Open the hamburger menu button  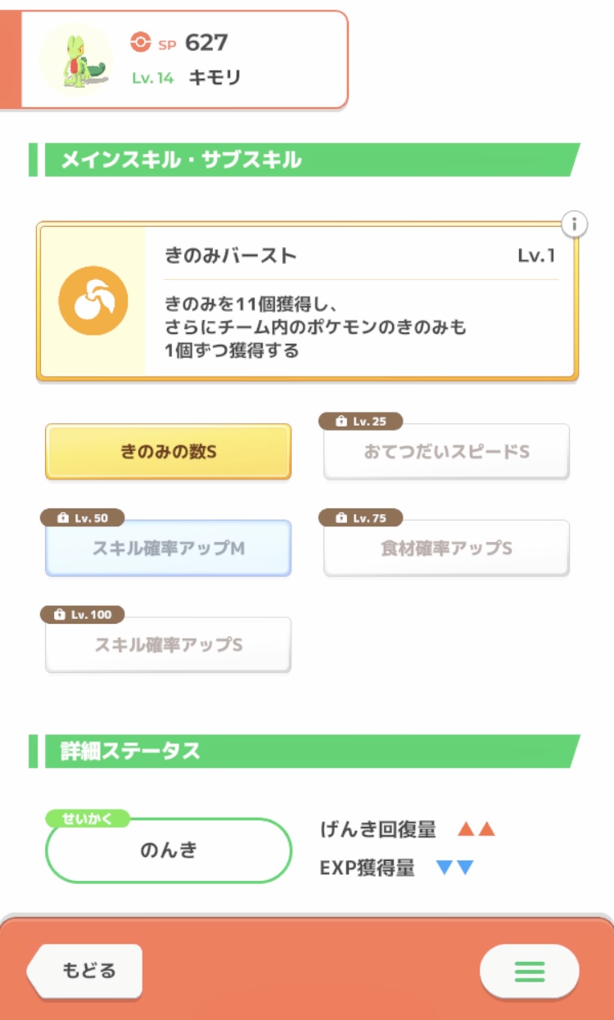pos(529,971)
